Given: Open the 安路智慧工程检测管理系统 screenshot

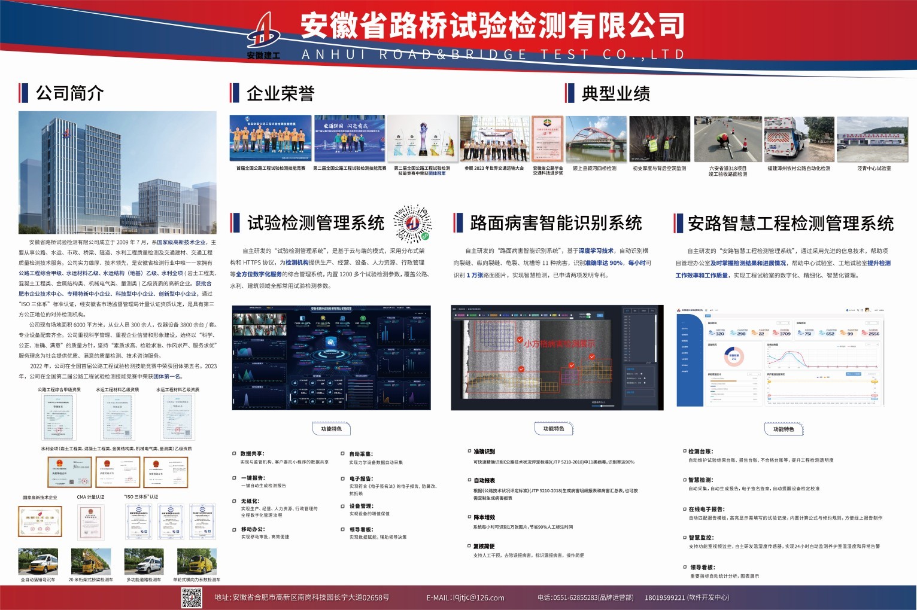Looking at the screenshot, I should click(x=781, y=358).
